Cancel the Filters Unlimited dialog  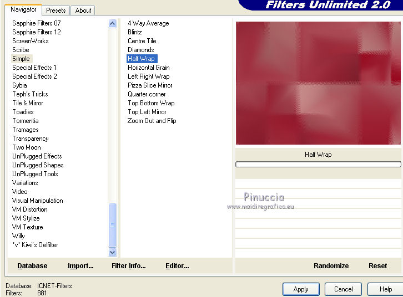coord(343,289)
